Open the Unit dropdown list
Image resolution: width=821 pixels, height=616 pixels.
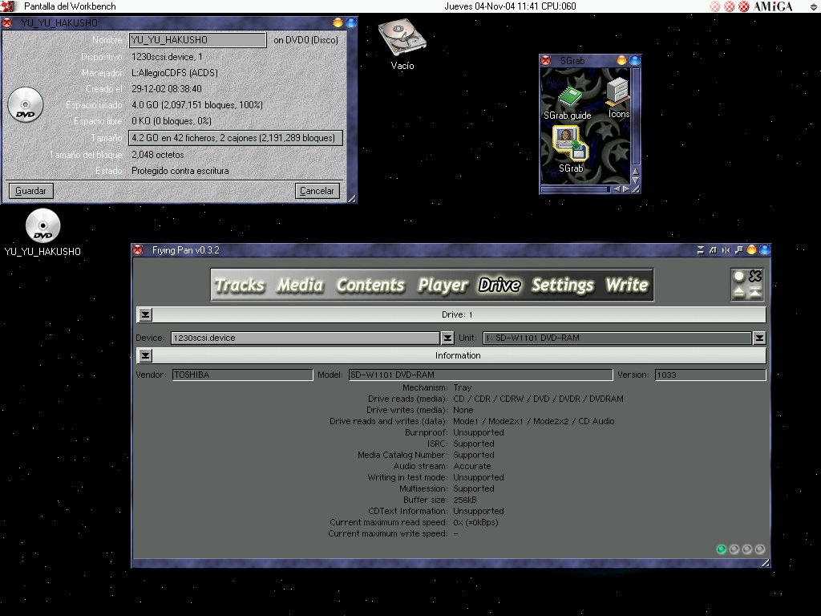click(759, 338)
